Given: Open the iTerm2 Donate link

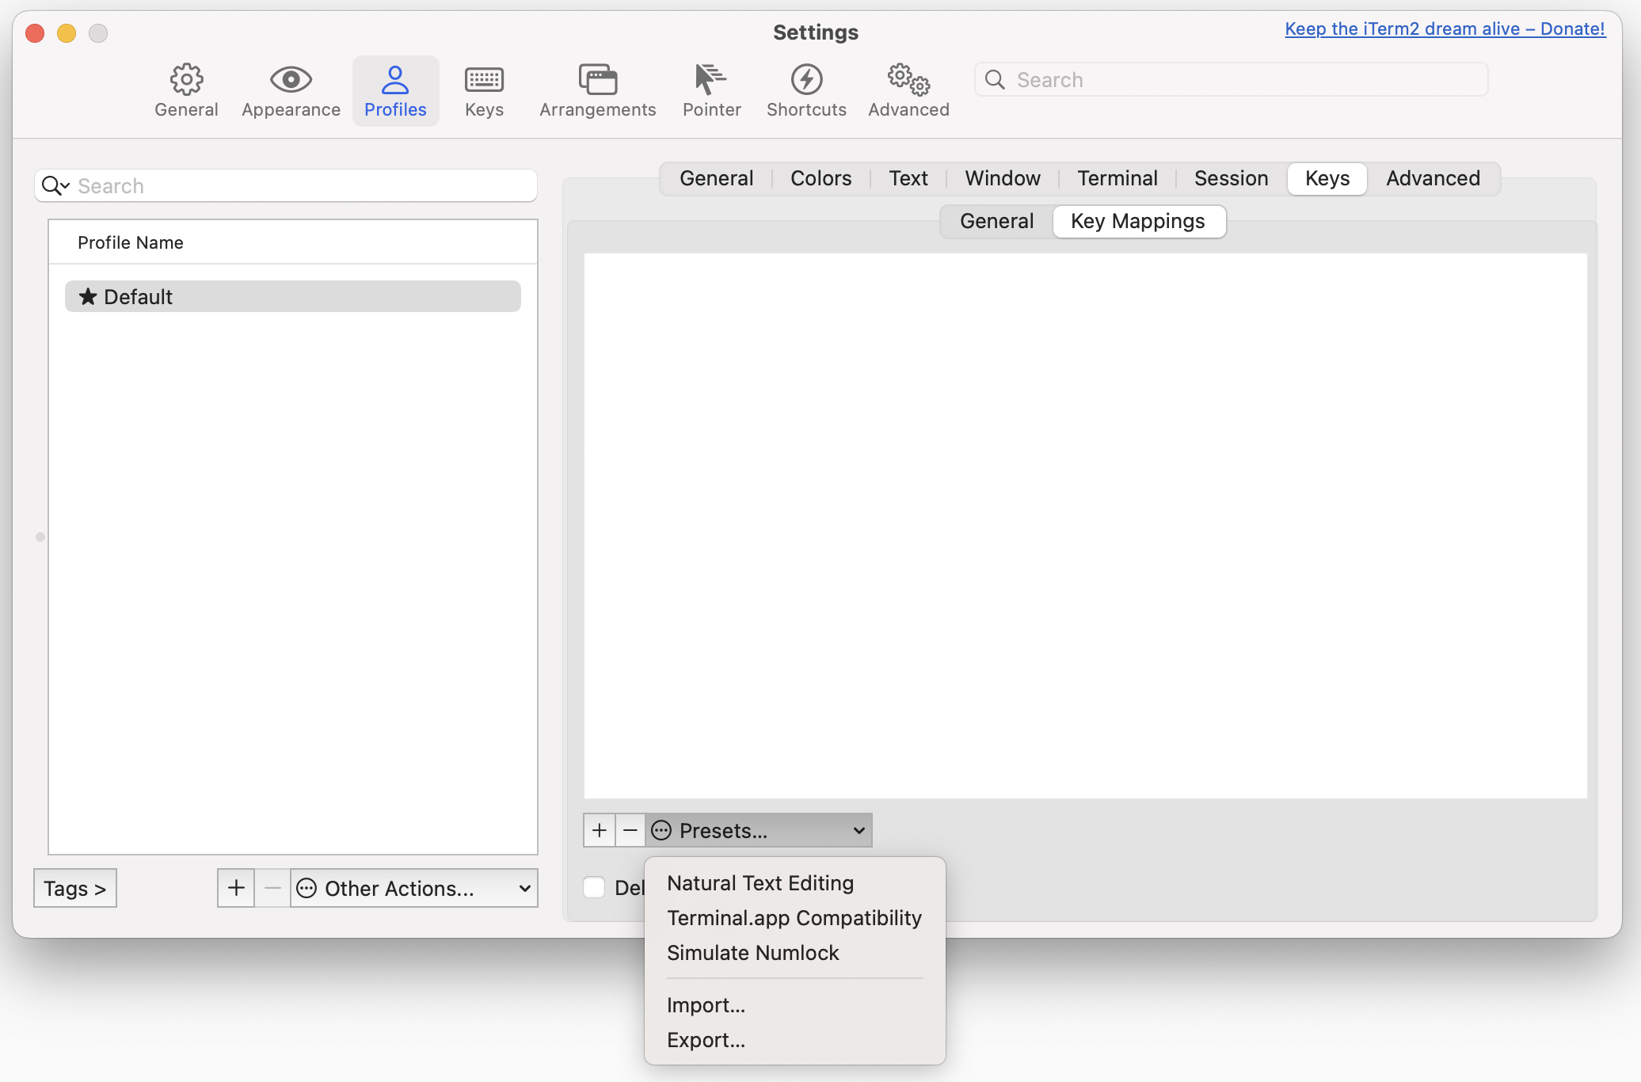Looking at the screenshot, I should pyautogui.click(x=1445, y=29).
